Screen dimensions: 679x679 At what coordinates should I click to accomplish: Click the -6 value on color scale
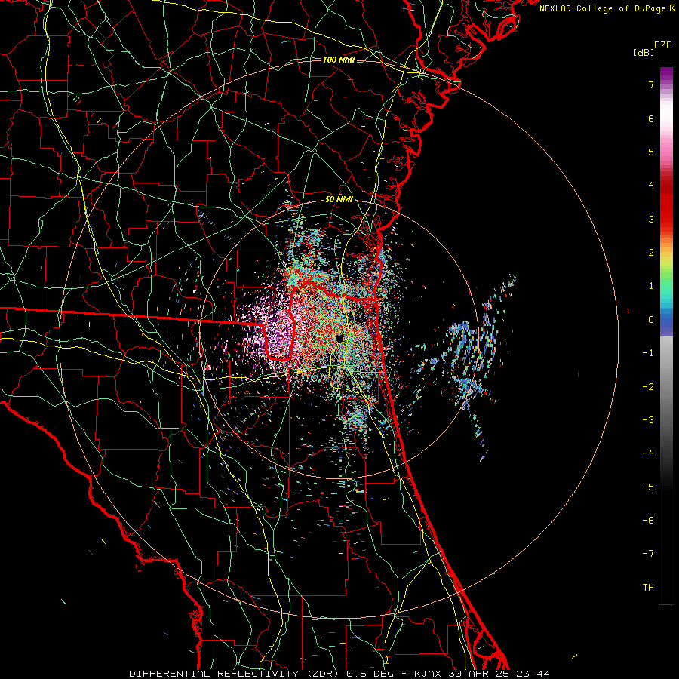coord(648,521)
